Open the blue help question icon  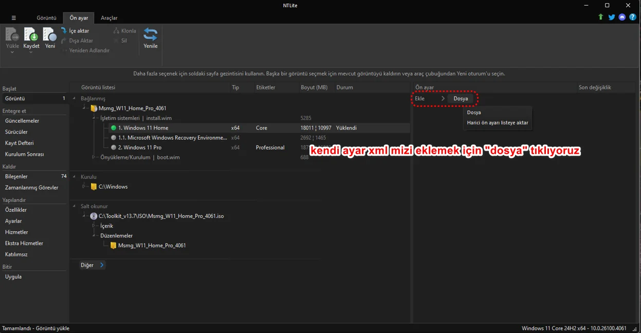(x=633, y=17)
